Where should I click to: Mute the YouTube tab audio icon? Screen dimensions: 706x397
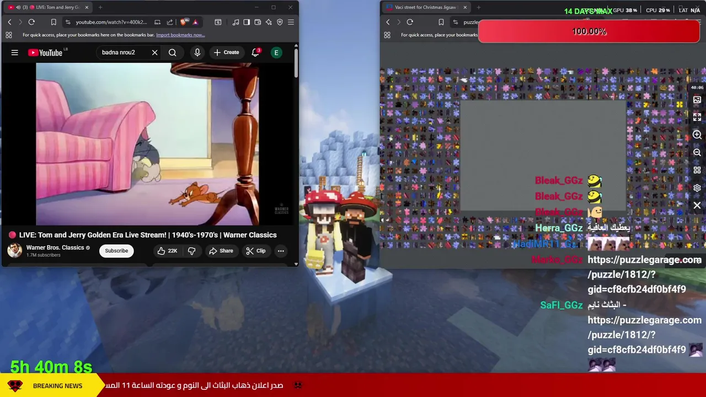point(18,7)
